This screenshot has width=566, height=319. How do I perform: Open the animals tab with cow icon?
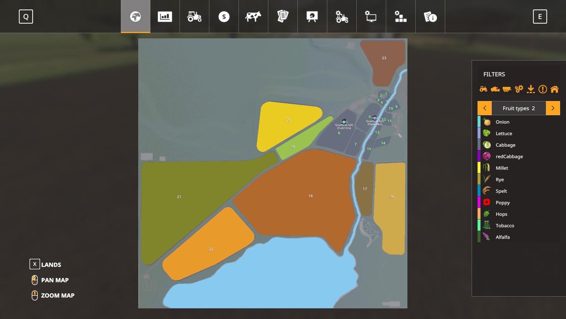(253, 16)
